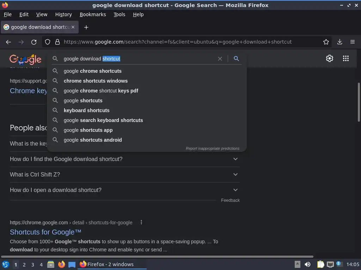Bookmark this page with the star icon
The image size is (361, 270).
(x=326, y=42)
